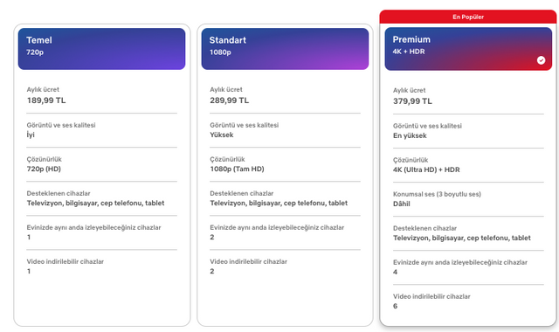Image resolution: width=559 pixels, height=332 pixels.
Task: Click the 189,99 TL monthly price
Action: coord(46,100)
